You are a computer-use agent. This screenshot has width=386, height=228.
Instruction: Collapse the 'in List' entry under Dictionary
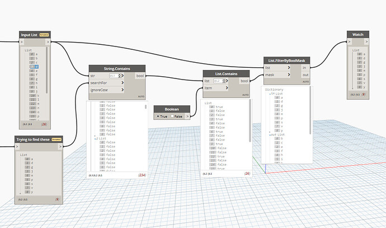[x=270, y=94]
